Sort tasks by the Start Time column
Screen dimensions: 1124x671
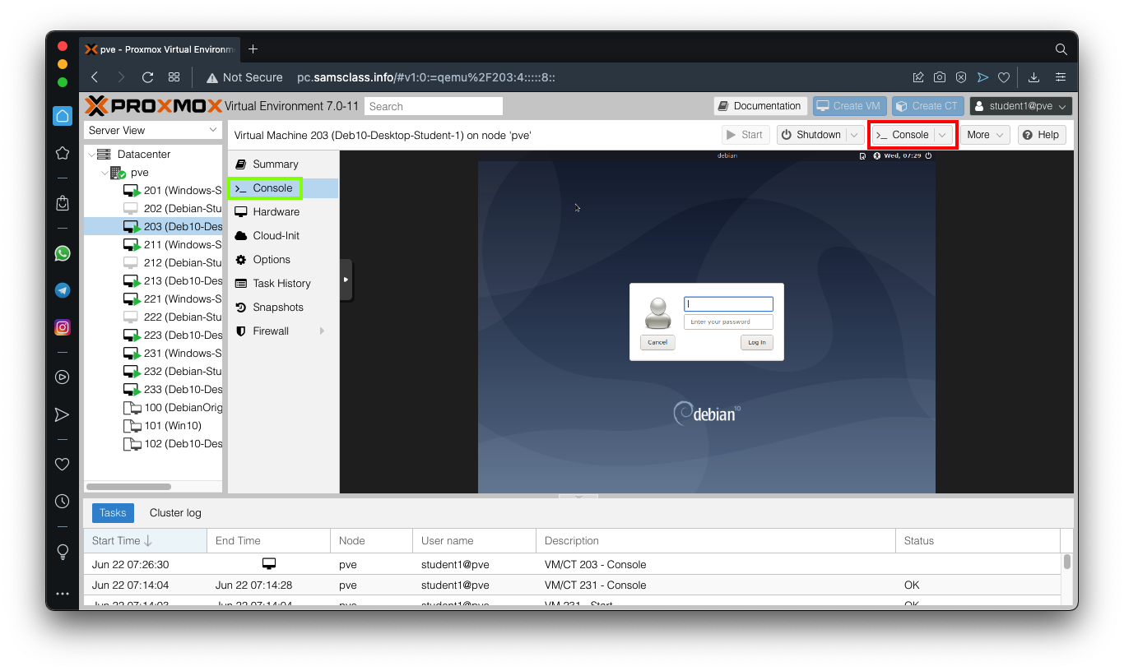(145, 541)
